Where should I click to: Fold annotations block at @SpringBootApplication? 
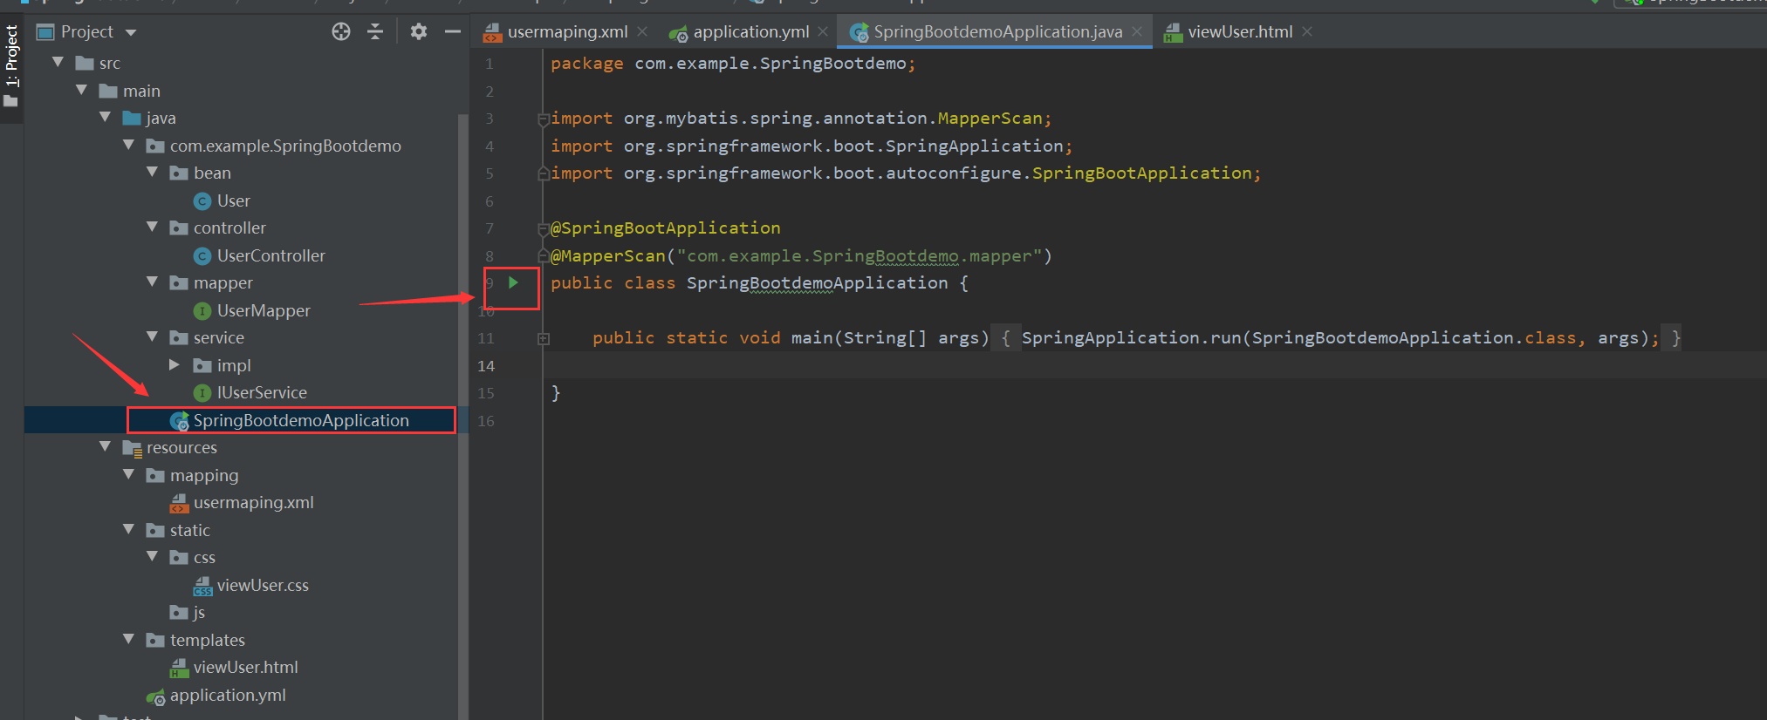click(543, 228)
